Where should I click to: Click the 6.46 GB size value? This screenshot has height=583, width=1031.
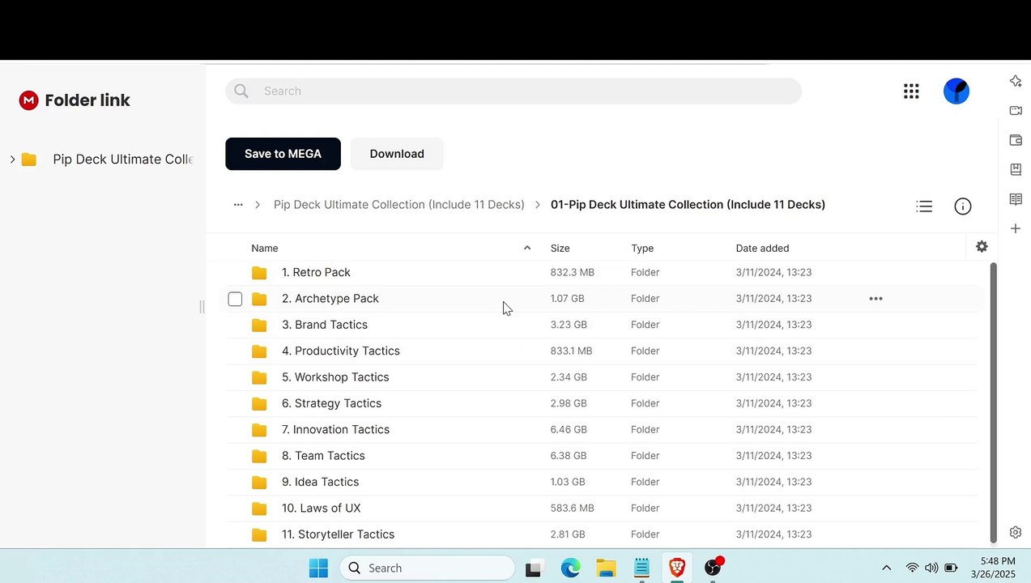point(569,430)
